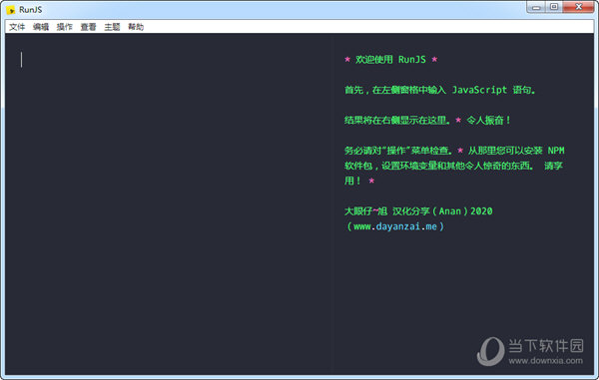The image size is (599, 380).
Task: Minimize the RunJS window
Action: (536, 7)
